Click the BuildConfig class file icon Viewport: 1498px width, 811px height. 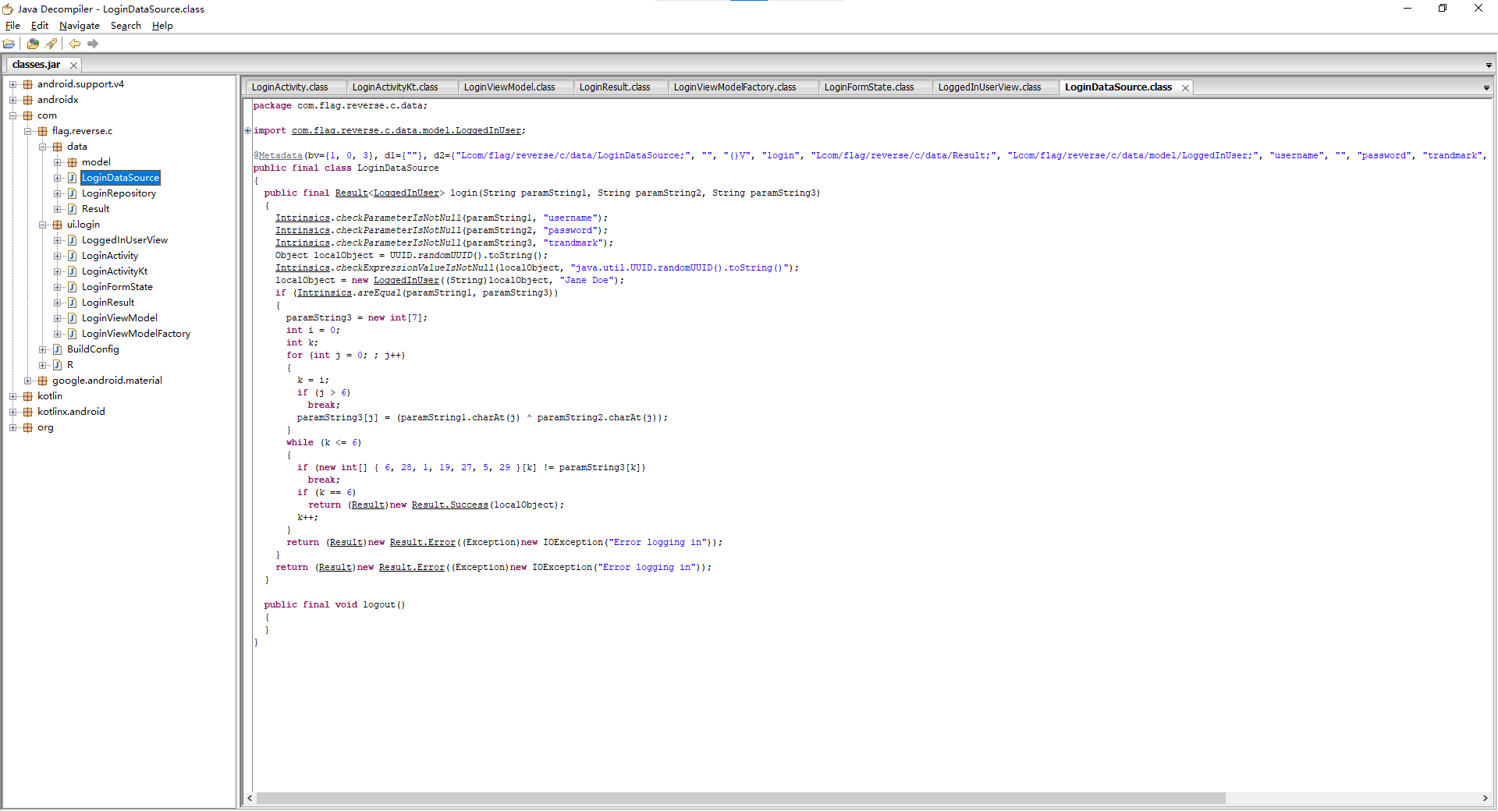57,349
